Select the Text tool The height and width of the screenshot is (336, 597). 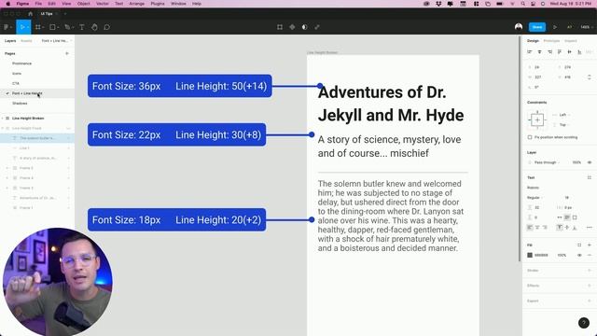click(x=82, y=27)
